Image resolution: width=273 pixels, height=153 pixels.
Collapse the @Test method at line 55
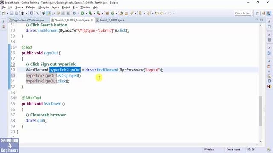tap(16, 47)
